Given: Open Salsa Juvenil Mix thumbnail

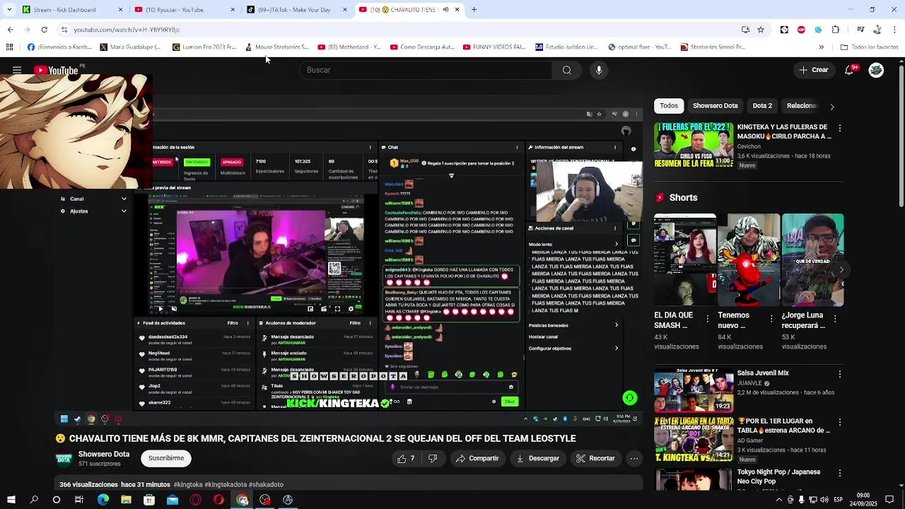Looking at the screenshot, I should [x=694, y=390].
